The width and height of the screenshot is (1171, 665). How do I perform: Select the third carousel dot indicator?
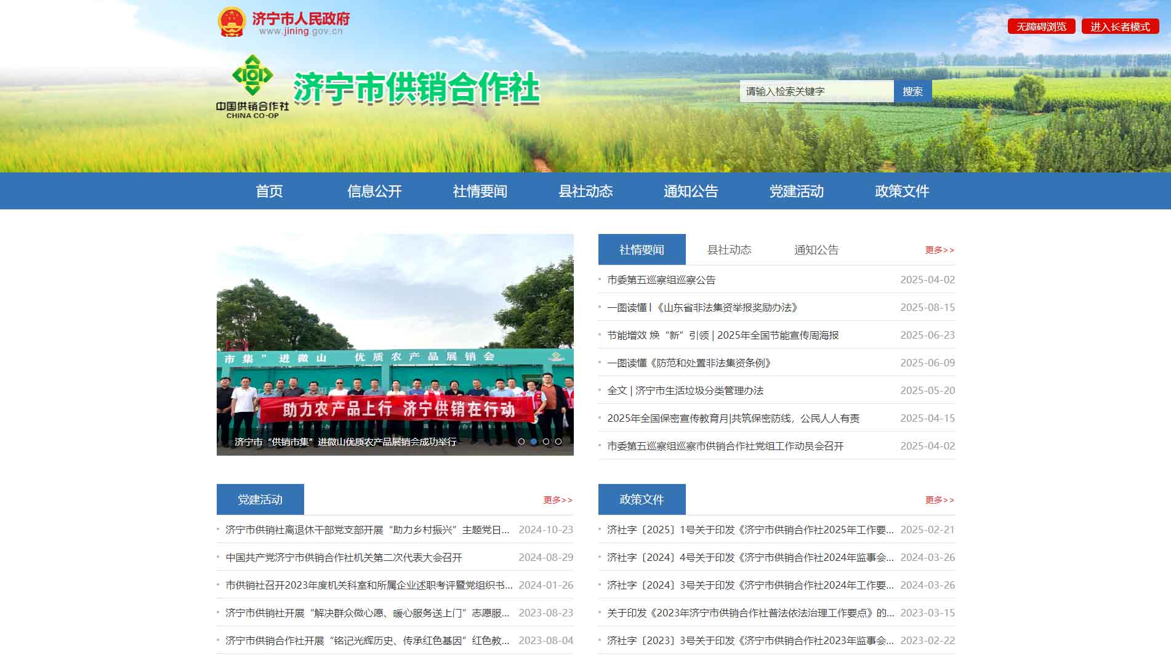[x=546, y=441]
